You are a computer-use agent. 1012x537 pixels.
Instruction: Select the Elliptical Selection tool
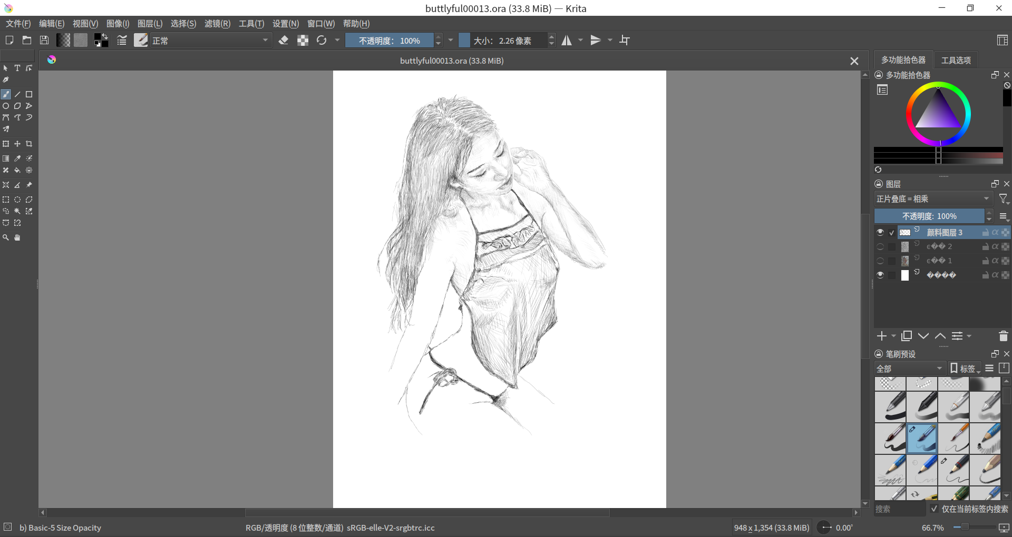click(x=17, y=200)
